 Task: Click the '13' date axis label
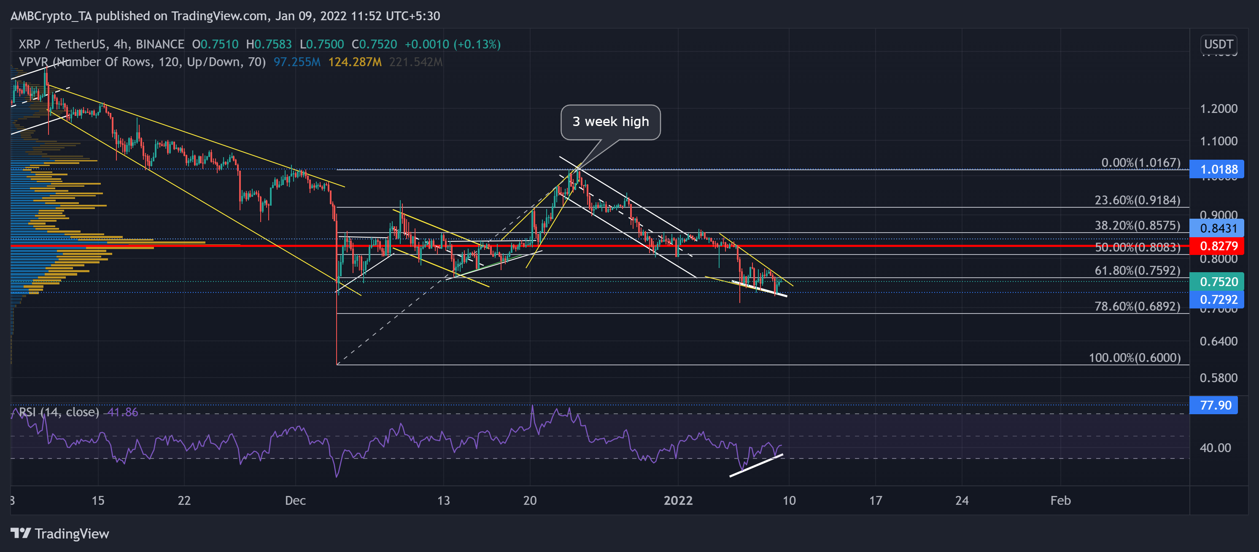click(443, 500)
